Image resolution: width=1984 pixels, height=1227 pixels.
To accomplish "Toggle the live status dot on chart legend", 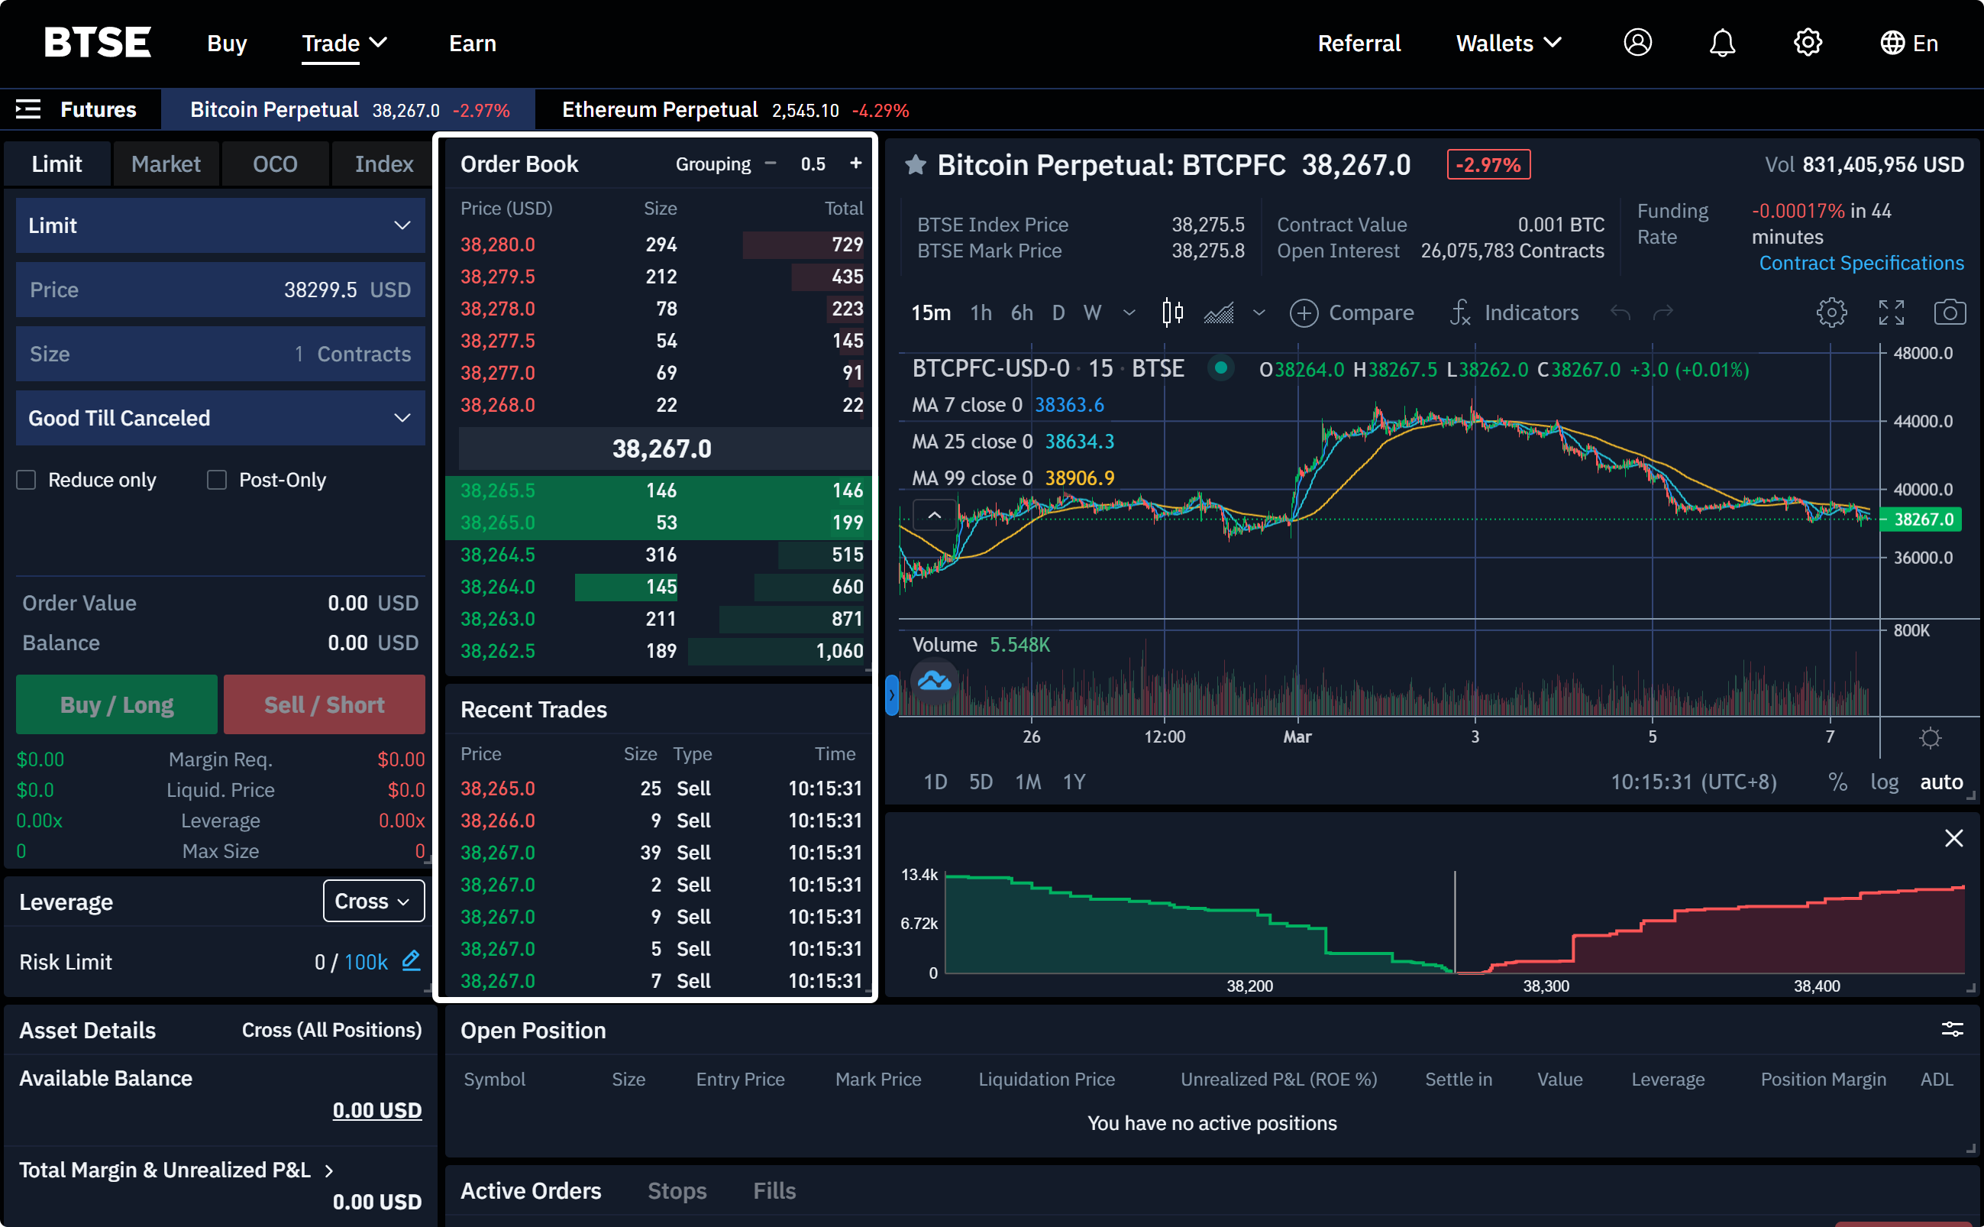I will point(1220,367).
